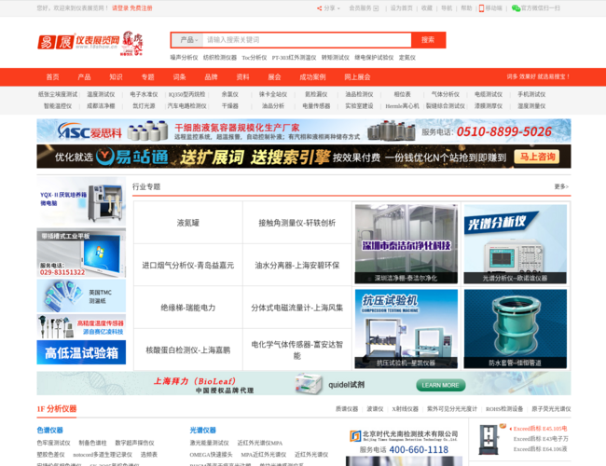Expand the 分享 dropdown arrow

(x=338, y=8)
